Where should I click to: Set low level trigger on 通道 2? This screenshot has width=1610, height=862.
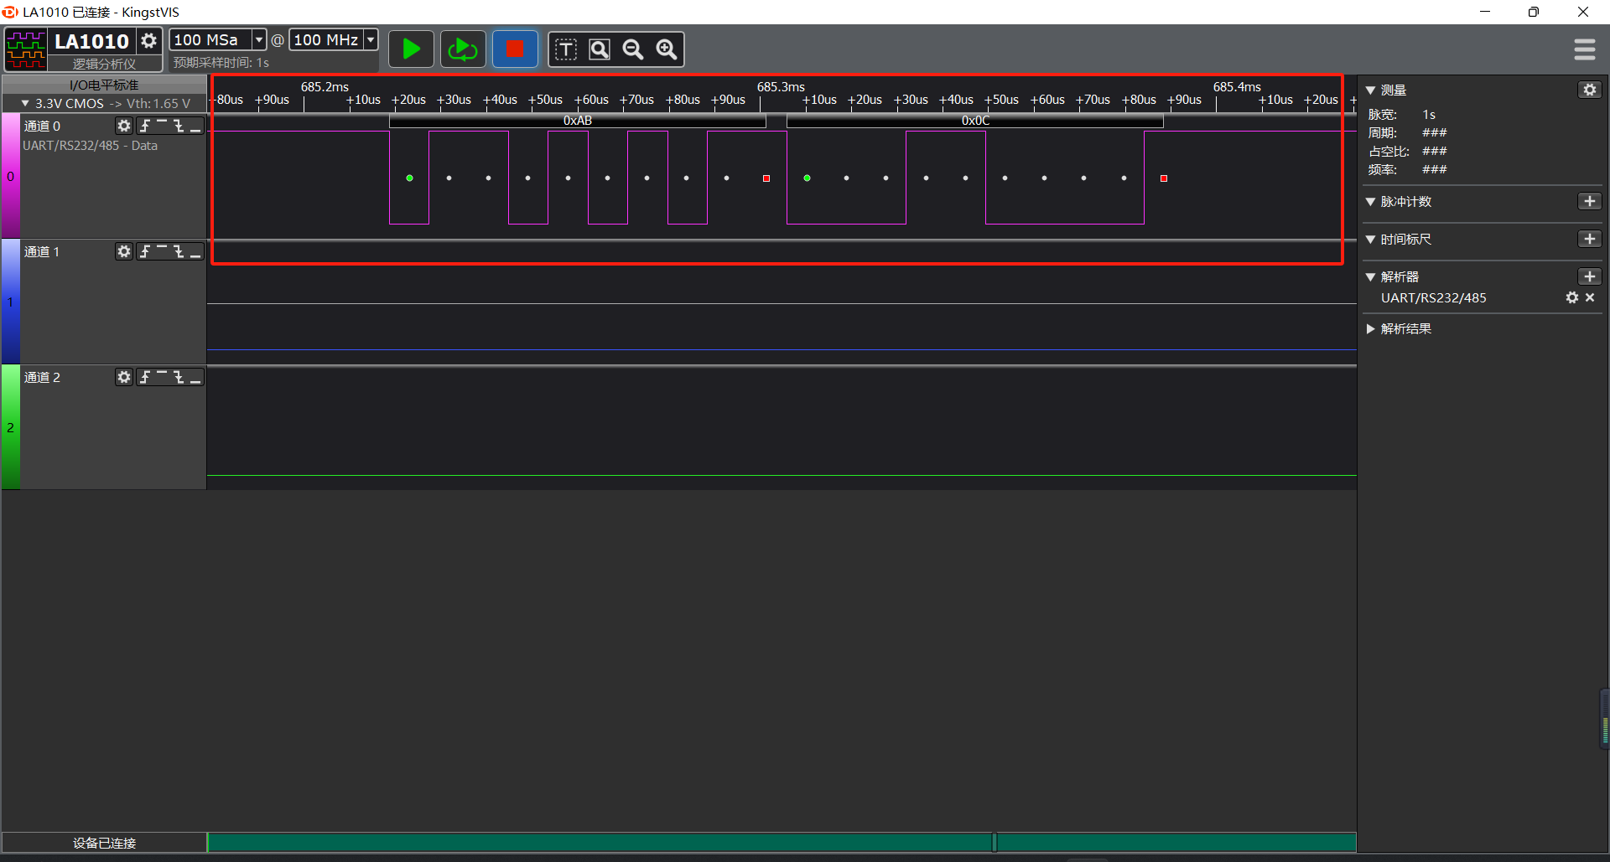coord(195,377)
